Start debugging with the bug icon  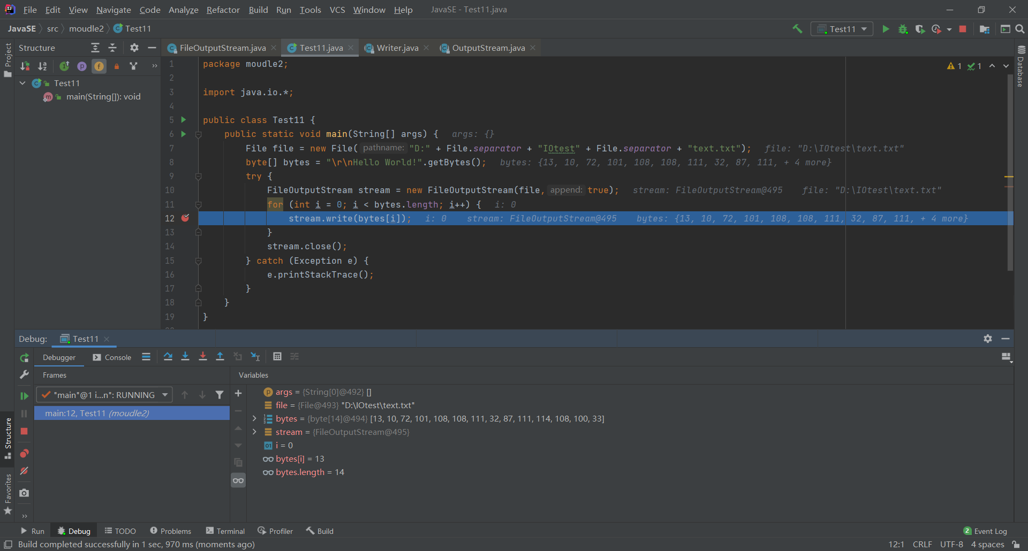[903, 29]
